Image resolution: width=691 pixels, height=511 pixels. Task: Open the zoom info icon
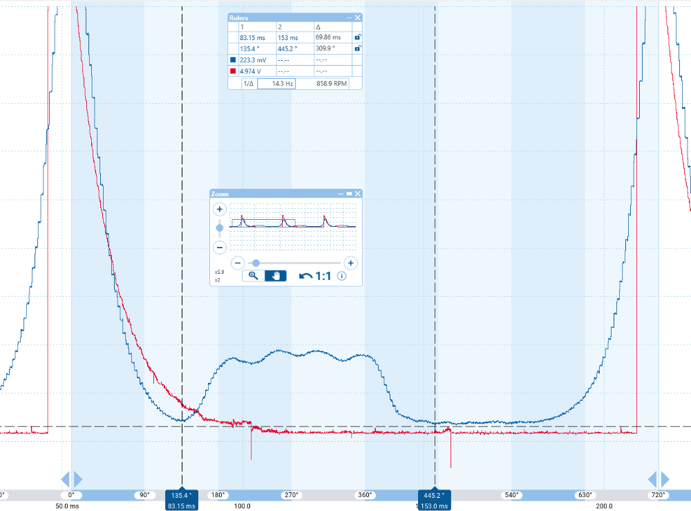[x=342, y=276]
